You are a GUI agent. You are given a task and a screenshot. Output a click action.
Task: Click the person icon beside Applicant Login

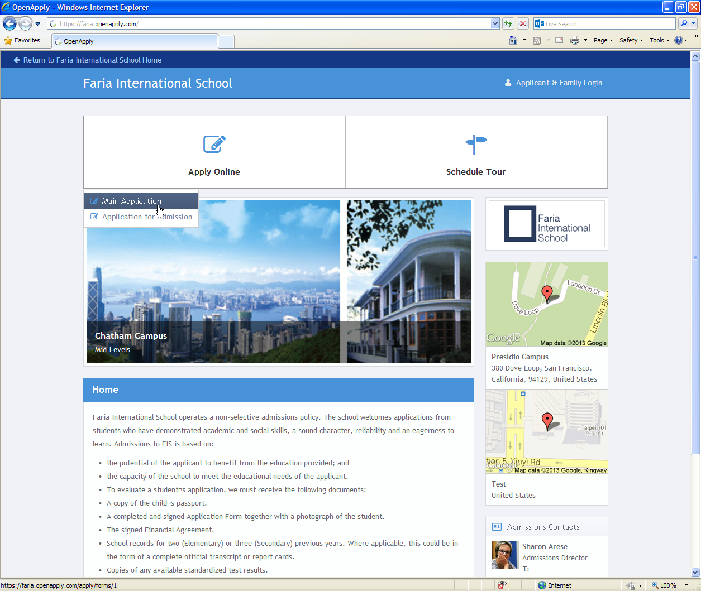point(508,83)
